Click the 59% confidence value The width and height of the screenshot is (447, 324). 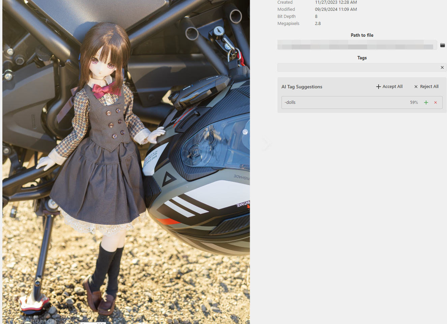click(x=414, y=102)
